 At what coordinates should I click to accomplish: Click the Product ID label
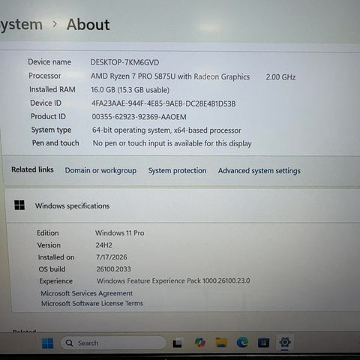pos(48,116)
